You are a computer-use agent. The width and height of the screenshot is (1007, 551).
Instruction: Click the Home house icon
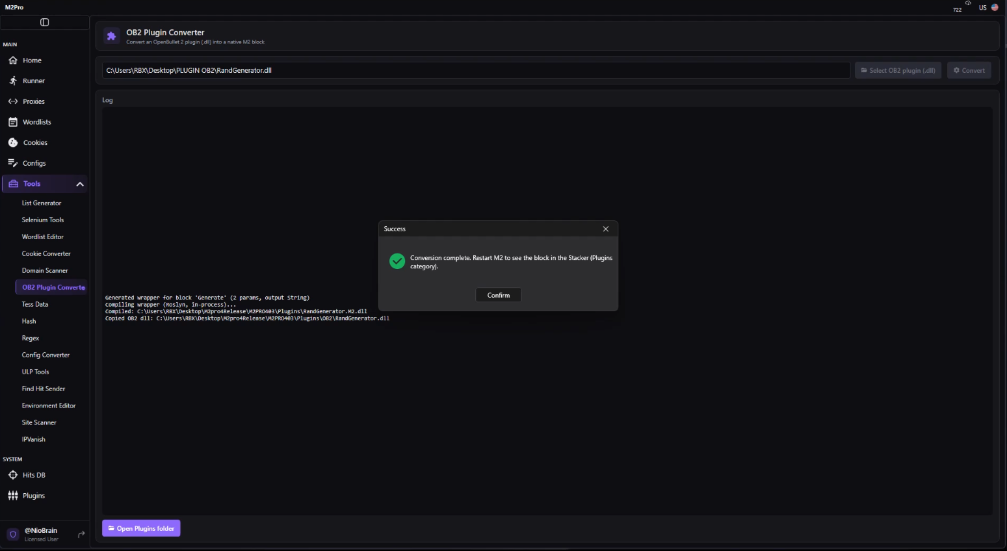(x=13, y=60)
